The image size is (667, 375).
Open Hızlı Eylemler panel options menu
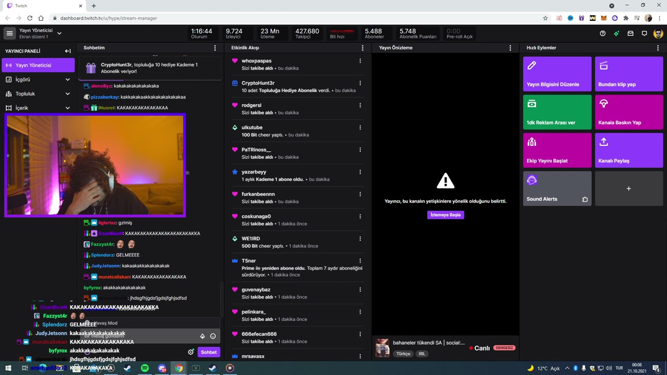point(658,48)
